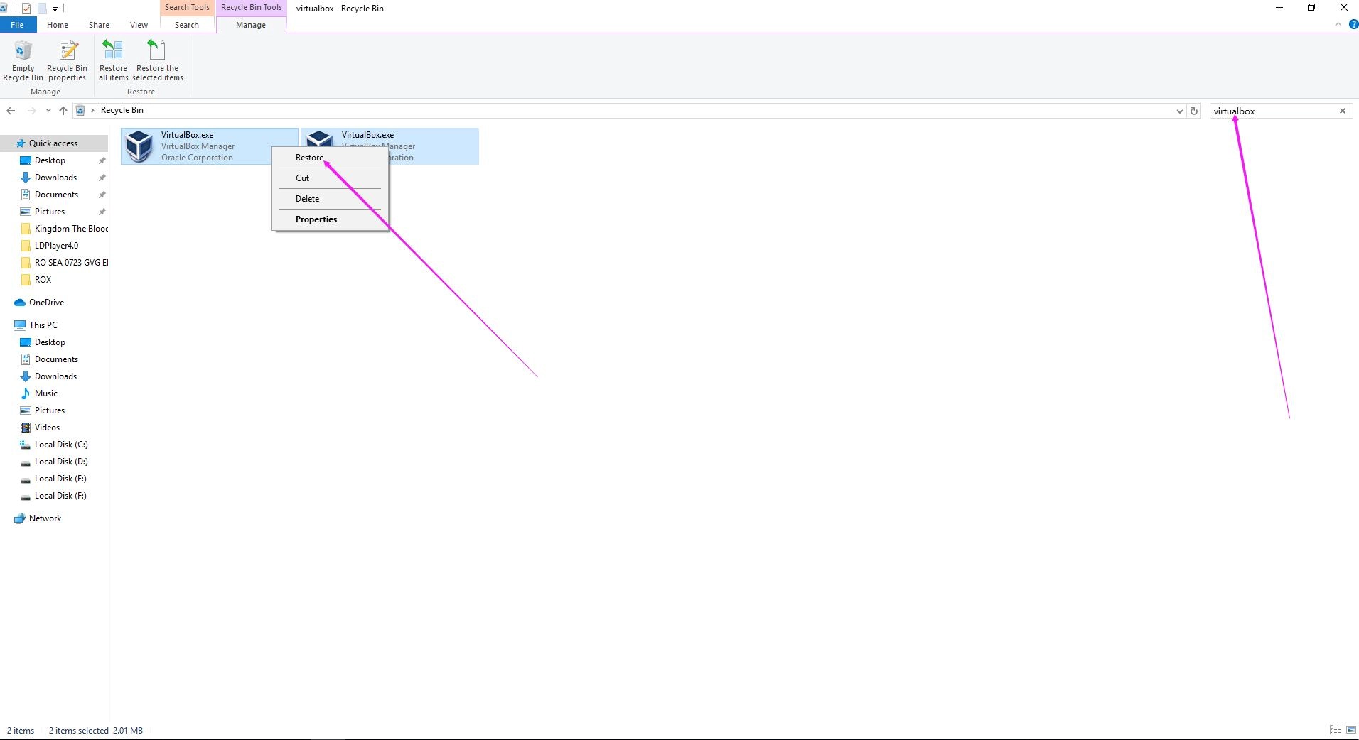Click Recycle Bin address bar path
The width and height of the screenshot is (1359, 740).
click(x=122, y=110)
